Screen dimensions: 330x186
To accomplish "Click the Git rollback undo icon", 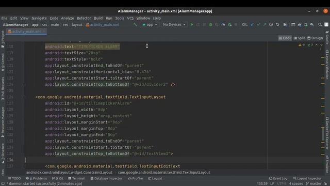I will [277, 25].
